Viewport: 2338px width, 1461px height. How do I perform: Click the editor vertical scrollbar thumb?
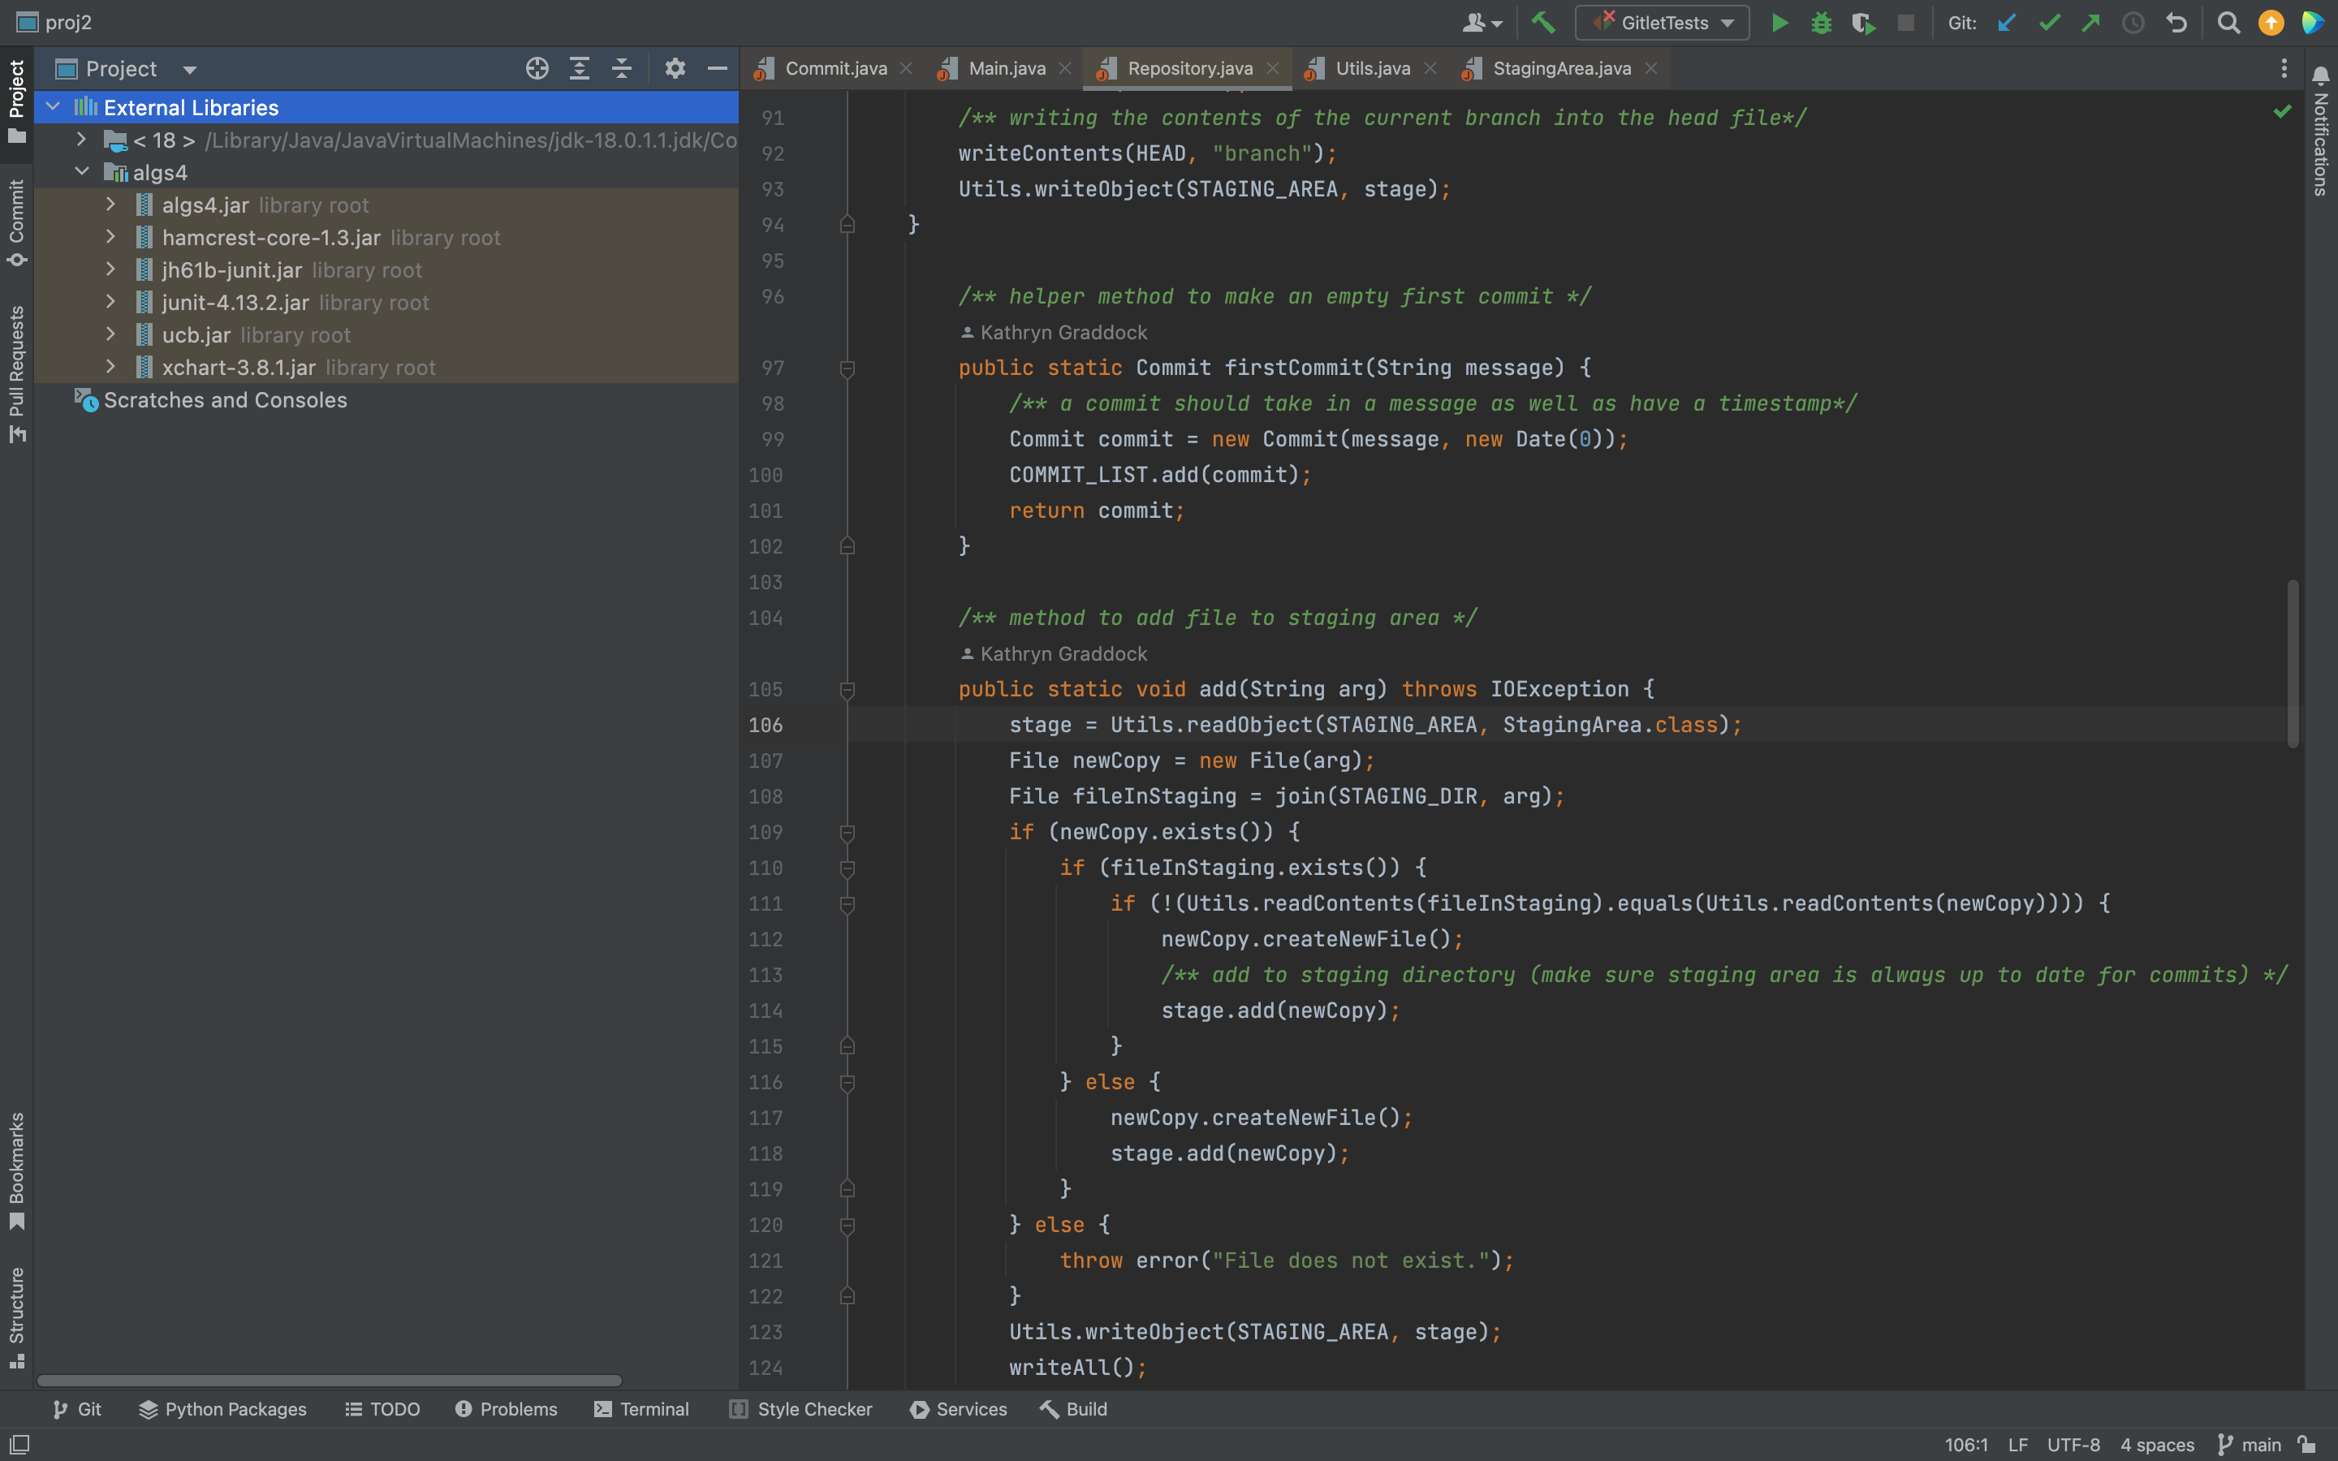[x=2292, y=663]
